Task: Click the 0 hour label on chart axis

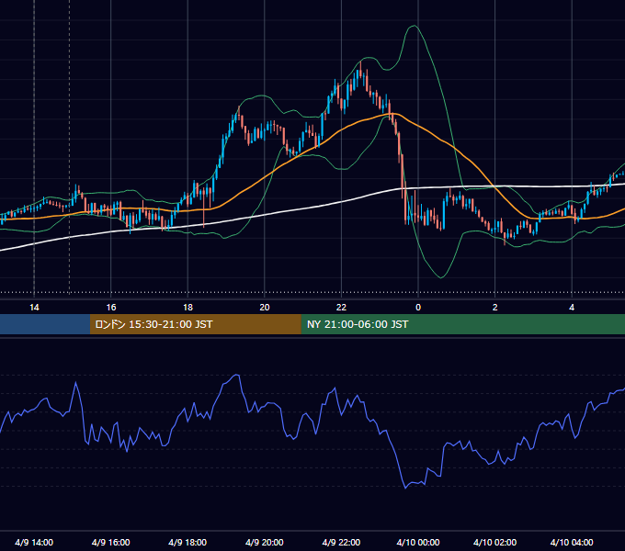Action: point(418,308)
